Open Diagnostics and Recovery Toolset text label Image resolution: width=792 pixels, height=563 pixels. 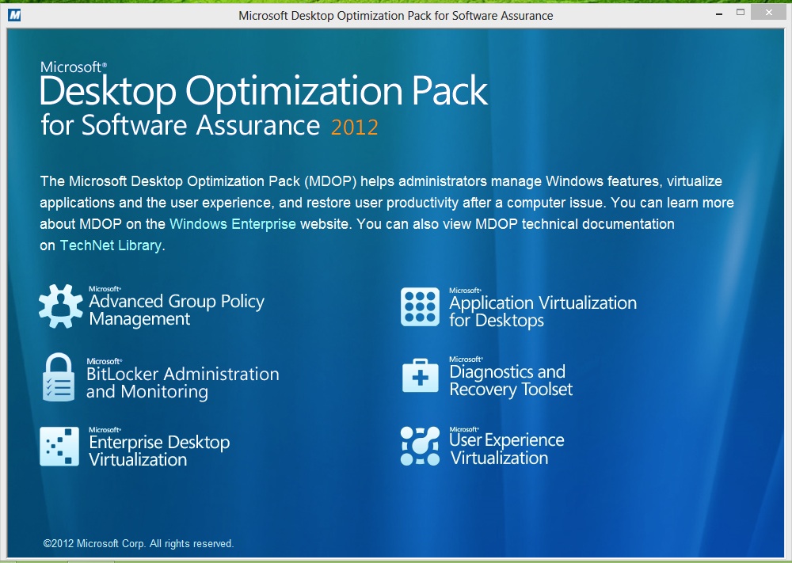click(x=510, y=380)
